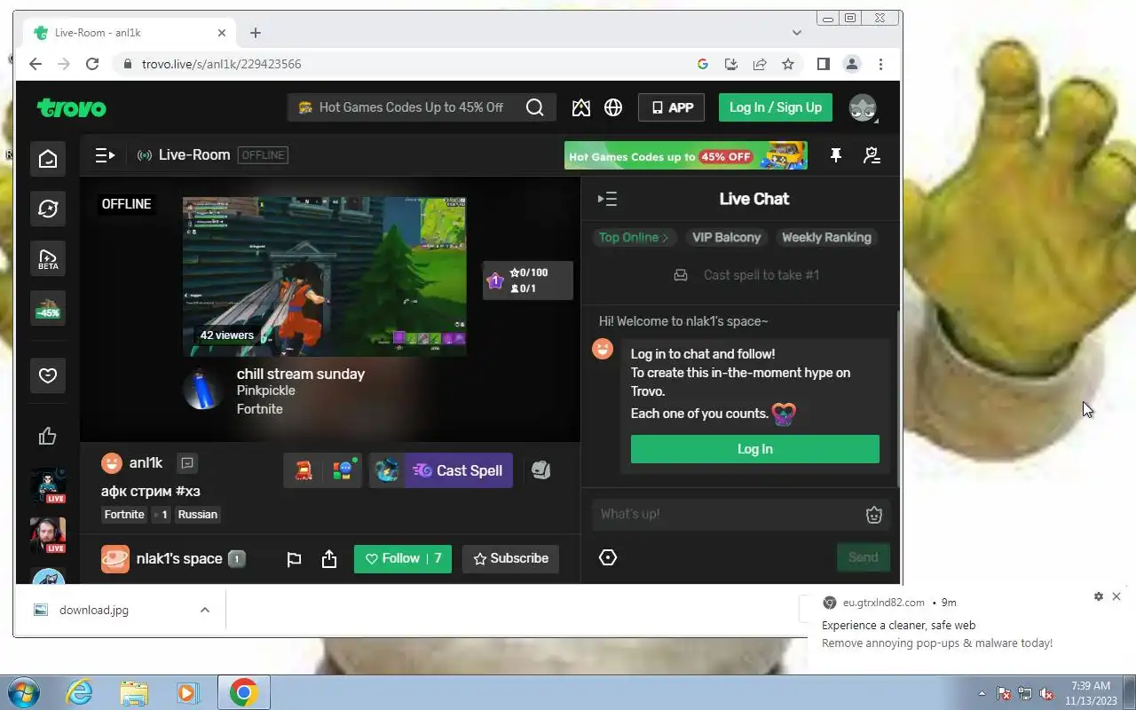Open the profile avatar menu in header
The image size is (1136, 710).
863,107
